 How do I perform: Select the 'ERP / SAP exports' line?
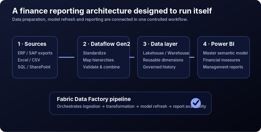click(x=35, y=53)
